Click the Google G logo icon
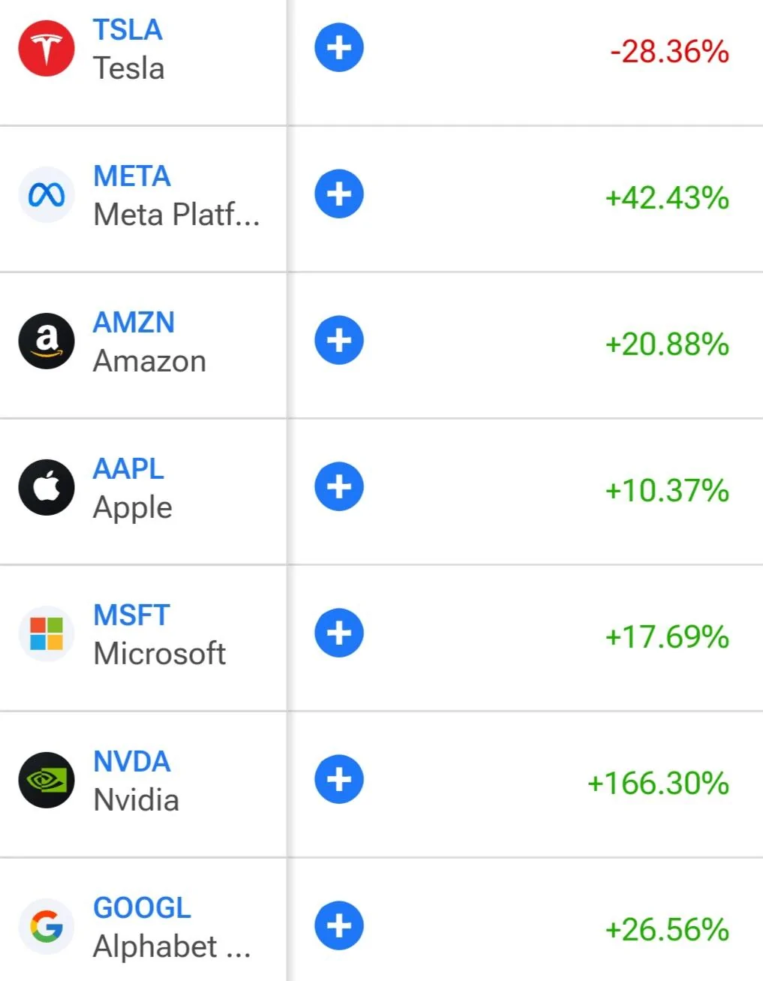This screenshot has height=981, width=763. (47, 926)
